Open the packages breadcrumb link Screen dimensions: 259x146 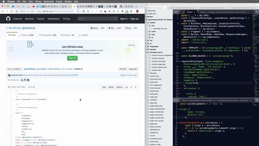tap(42, 69)
